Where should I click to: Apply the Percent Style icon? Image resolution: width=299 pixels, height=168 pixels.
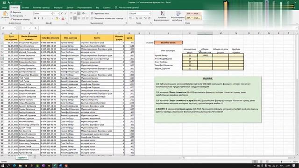(137, 18)
